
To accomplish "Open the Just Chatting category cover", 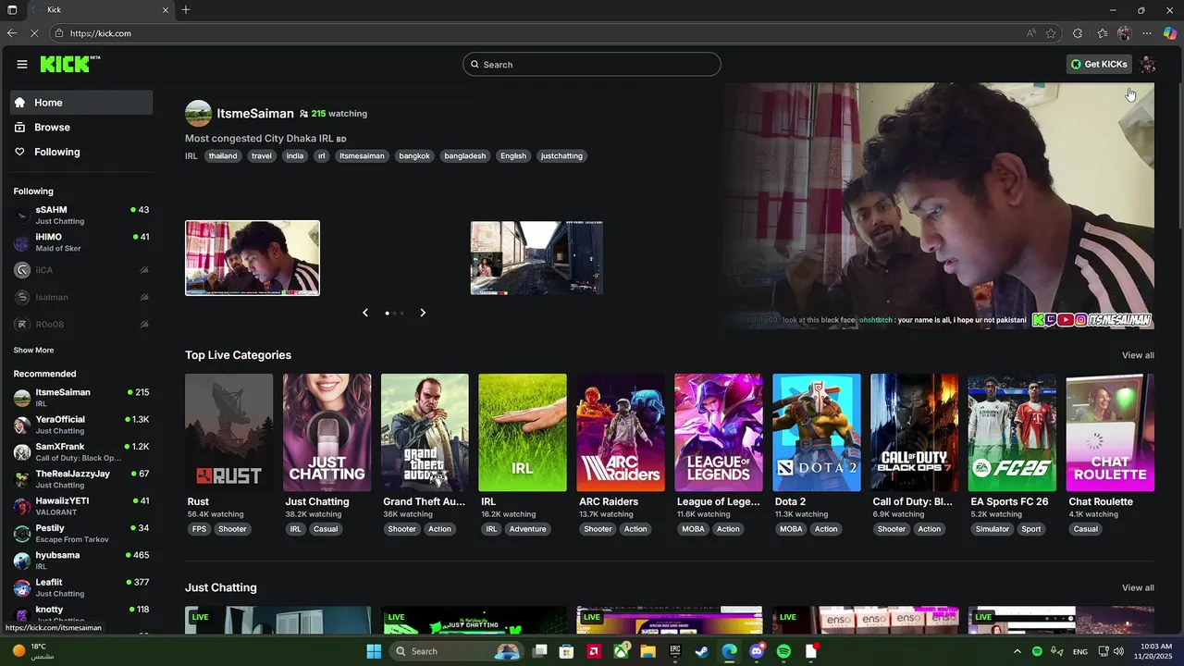I will [x=327, y=432].
